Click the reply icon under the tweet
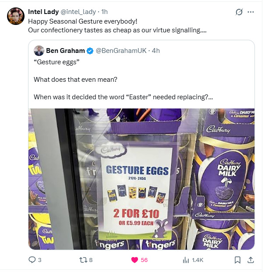This screenshot has height=272, width=265. tap(32, 260)
